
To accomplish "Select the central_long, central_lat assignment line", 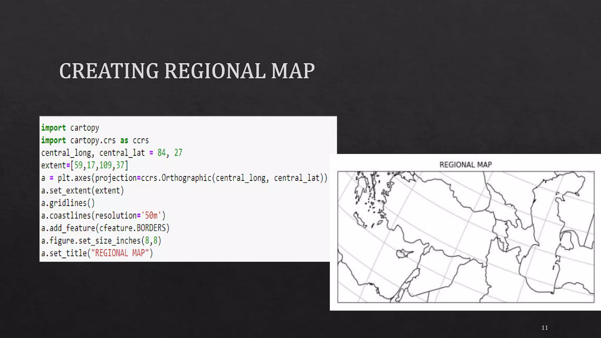I will coord(112,153).
